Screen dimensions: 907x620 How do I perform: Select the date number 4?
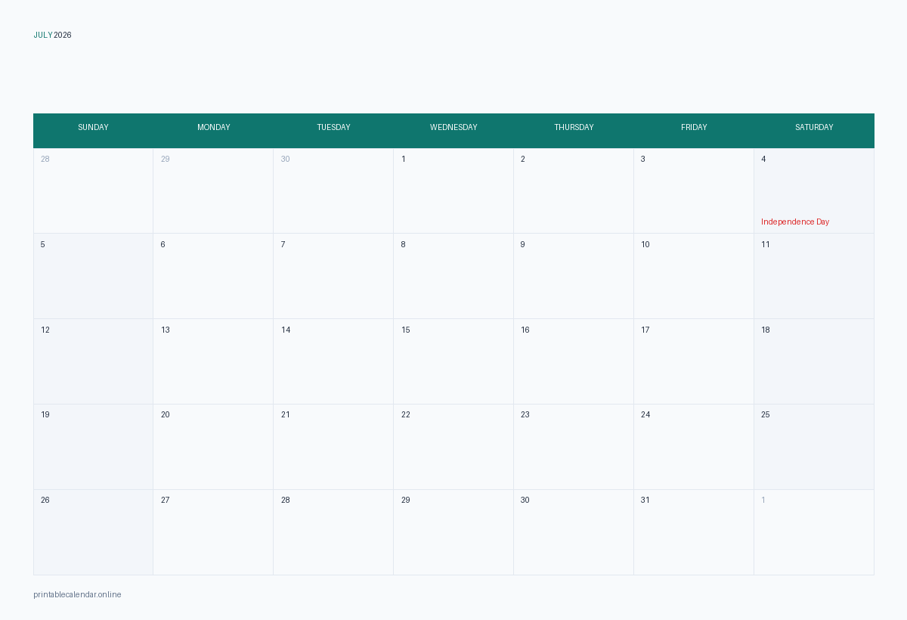763,159
